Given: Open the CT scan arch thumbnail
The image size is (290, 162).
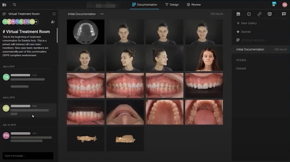Looking at the screenshot, I should pyautogui.click(x=86, y=32).
